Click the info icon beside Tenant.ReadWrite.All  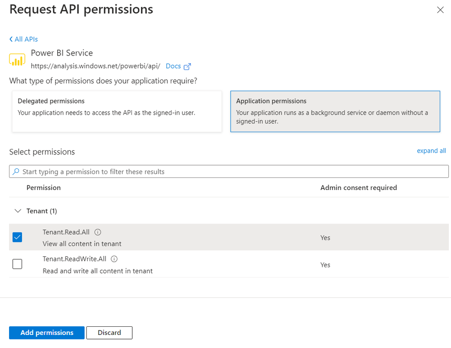[114, 259]
